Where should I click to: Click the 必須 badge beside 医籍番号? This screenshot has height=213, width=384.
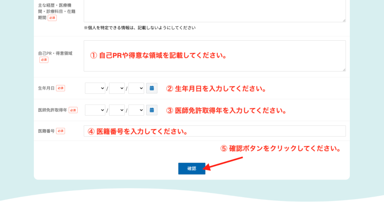(61, 131)
